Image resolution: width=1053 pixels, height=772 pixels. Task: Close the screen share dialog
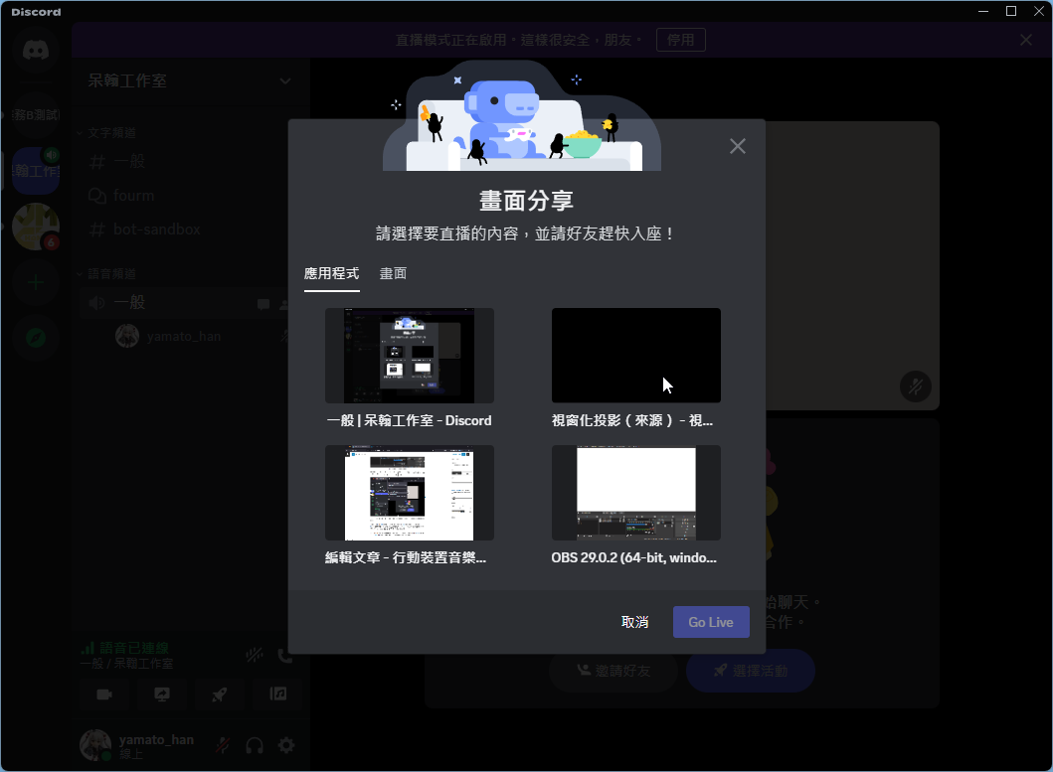click(x=737, y=146)
